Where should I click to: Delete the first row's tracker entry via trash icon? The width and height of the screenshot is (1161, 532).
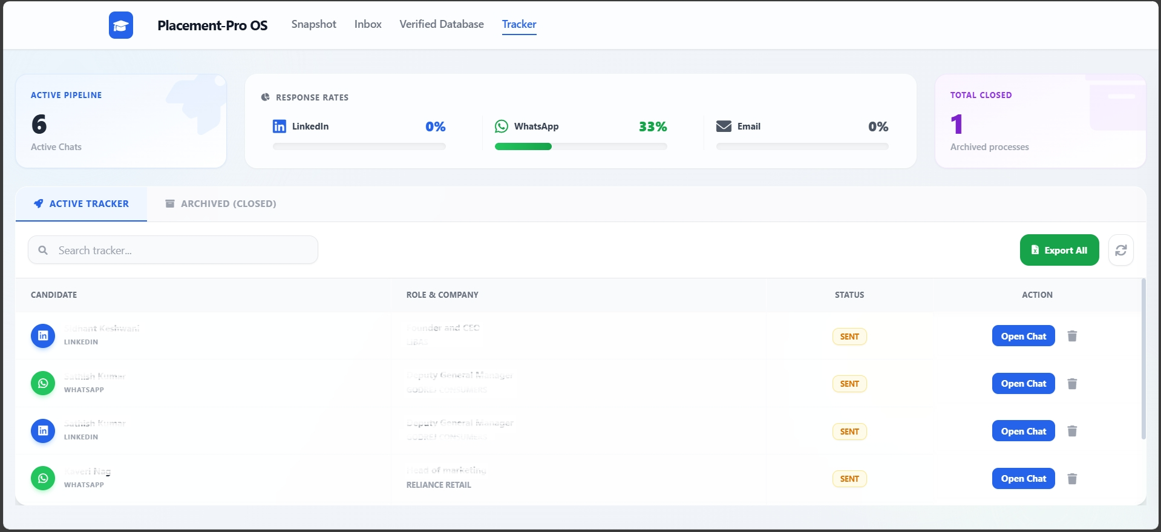coord(1072,337)
